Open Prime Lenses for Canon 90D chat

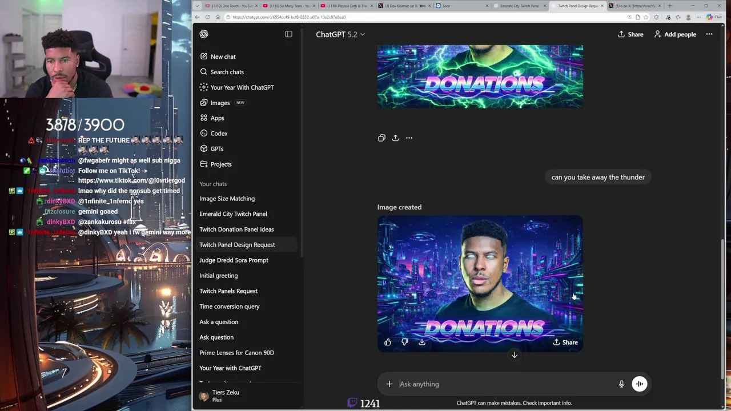point(236,353)
